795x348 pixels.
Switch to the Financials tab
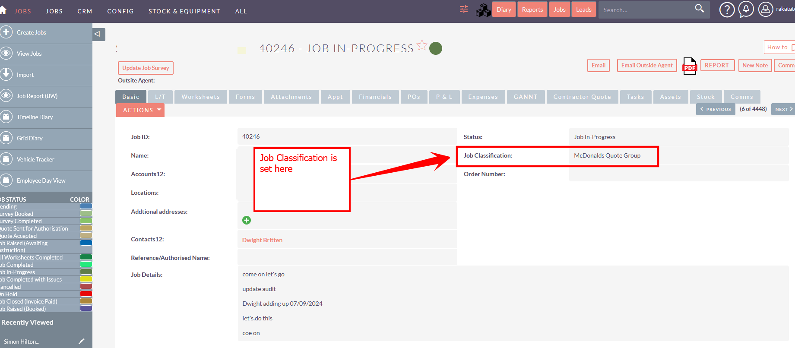(375, 97)
